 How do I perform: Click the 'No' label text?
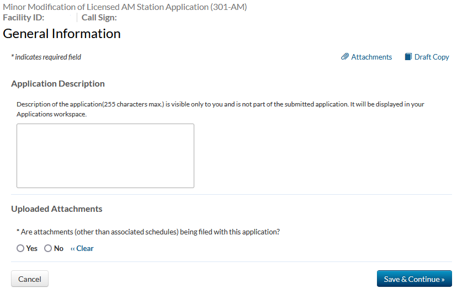(x=59, y=249)
